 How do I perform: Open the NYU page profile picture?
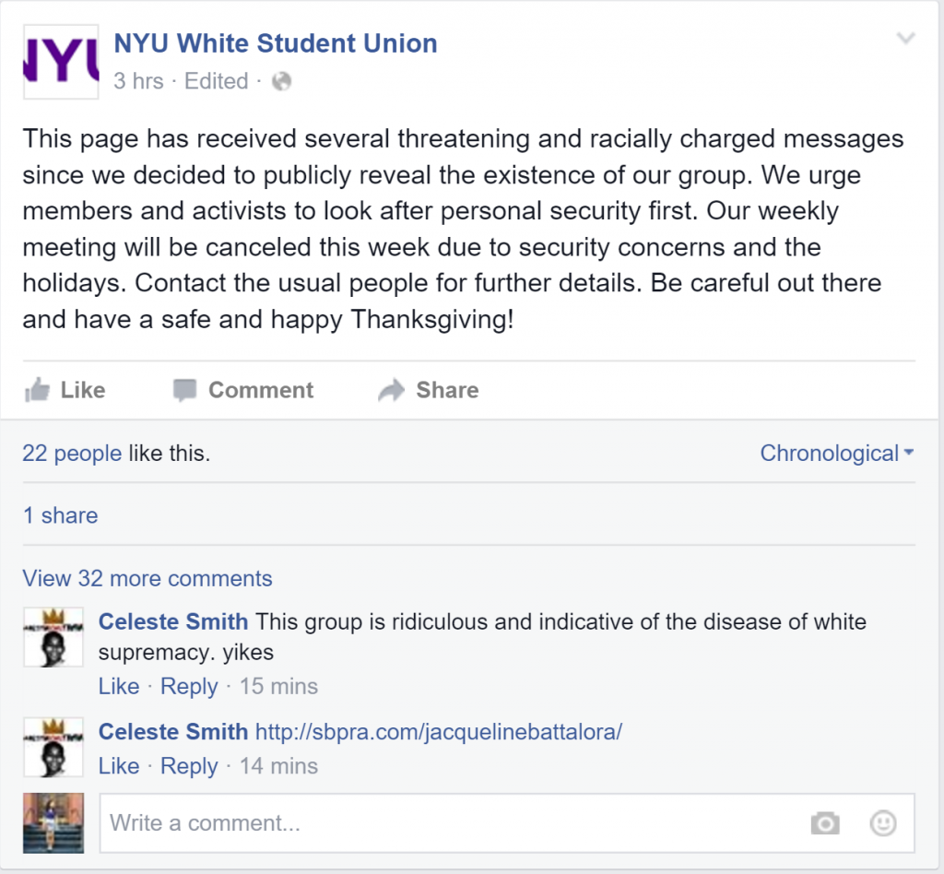click(61, 62)
